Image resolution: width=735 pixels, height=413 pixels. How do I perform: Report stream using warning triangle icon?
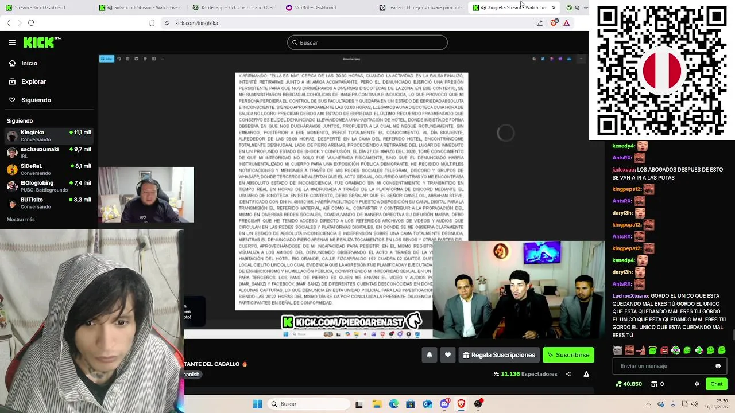[586, 374]
